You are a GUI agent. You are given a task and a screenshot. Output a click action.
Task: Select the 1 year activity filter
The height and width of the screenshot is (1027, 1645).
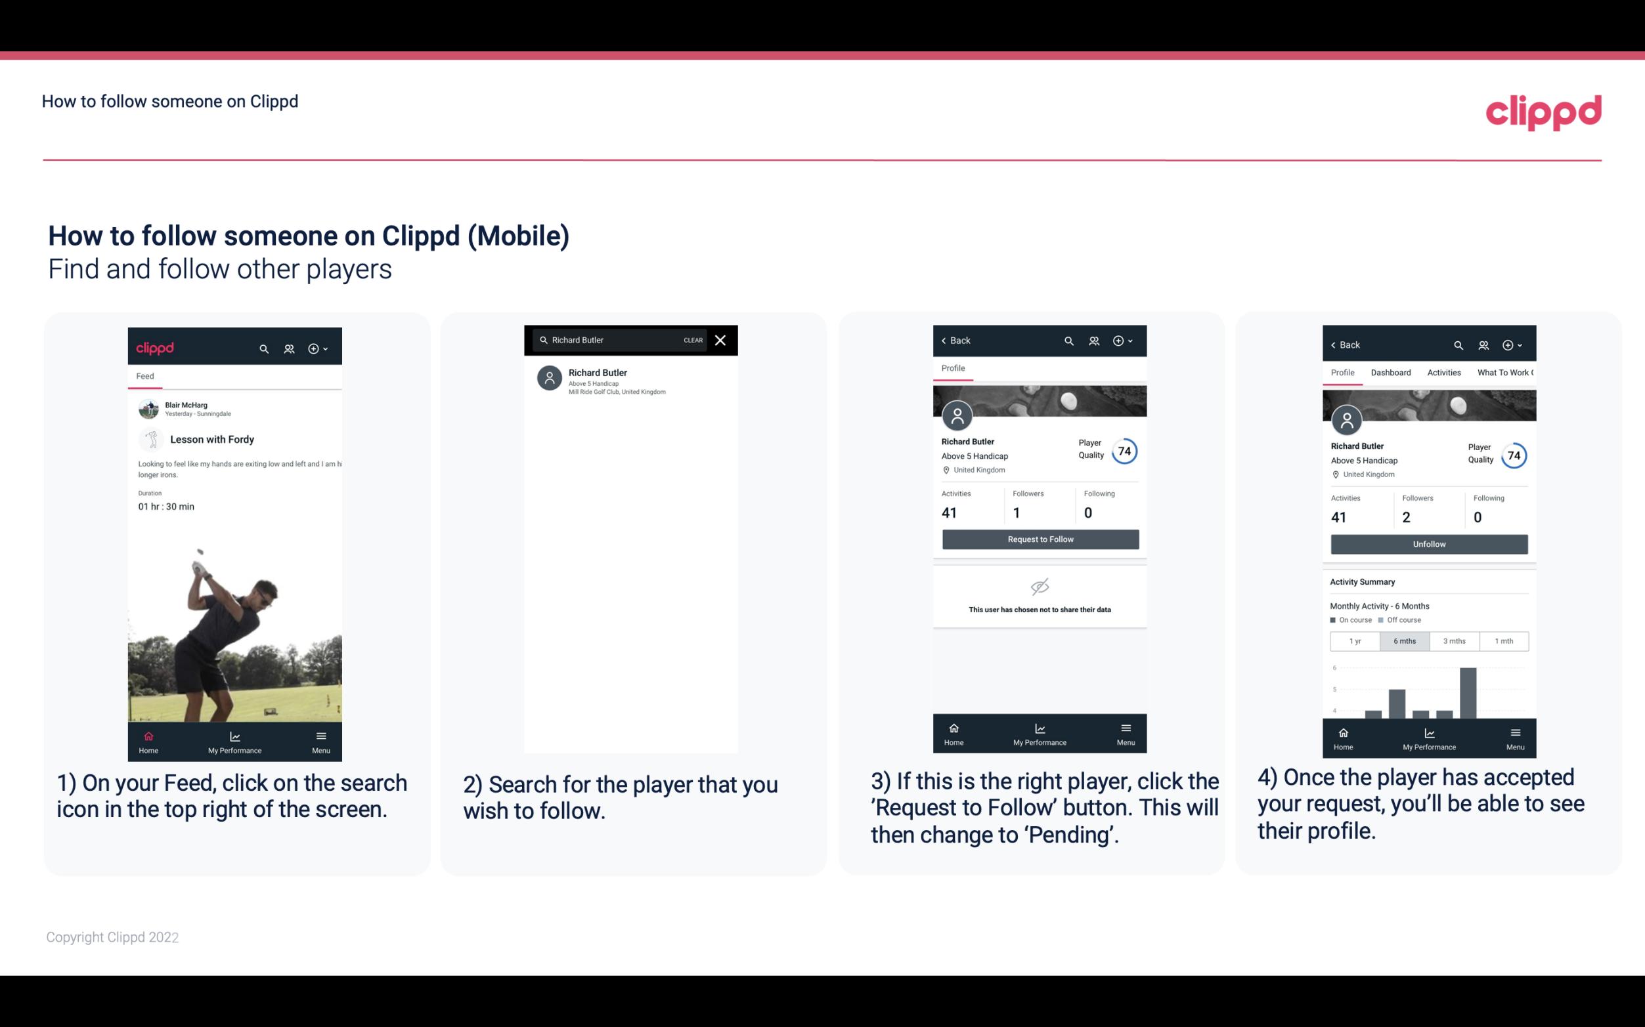click(1355, 640)
